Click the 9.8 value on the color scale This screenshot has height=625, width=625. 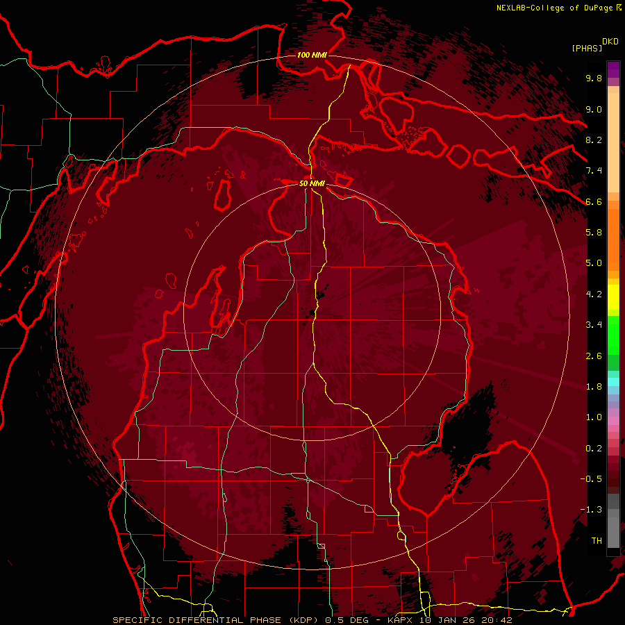pyautogui.click(x=594, y=78)
